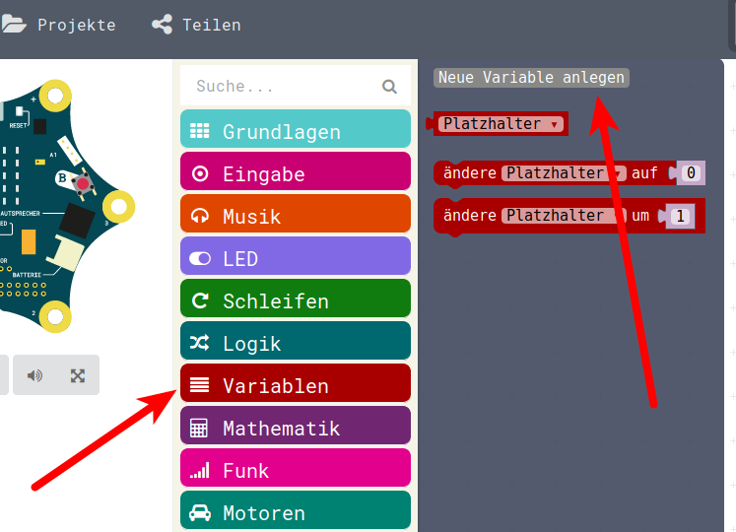Open the Projekte folder icon
The height and width of the screenshot is (532, 736).
coord(14,24)
